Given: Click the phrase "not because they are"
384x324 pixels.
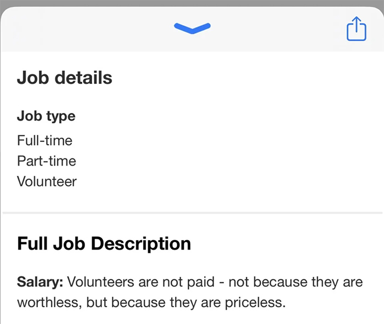Looking at the screenshot, I should point(296,282).
